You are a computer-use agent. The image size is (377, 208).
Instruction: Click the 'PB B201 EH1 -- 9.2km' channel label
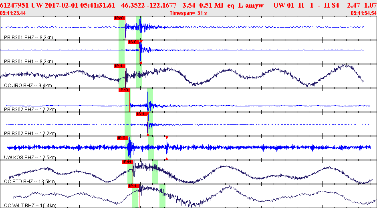click(x=28, y=62)
